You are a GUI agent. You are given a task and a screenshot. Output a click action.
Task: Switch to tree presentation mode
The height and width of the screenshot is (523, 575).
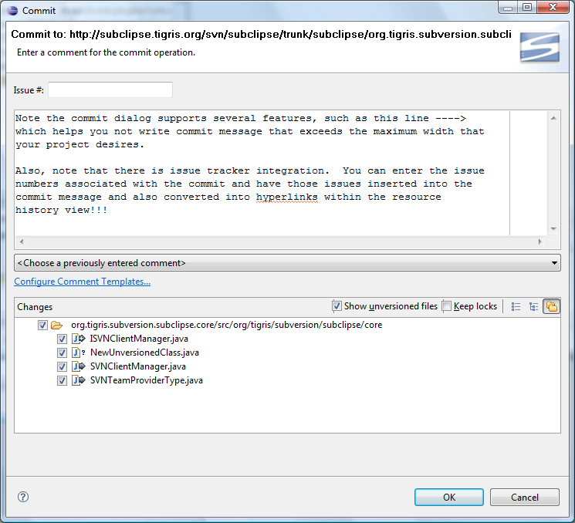coord(533,306)
